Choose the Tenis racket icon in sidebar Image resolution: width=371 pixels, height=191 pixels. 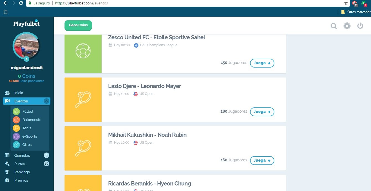pos(16,128)
